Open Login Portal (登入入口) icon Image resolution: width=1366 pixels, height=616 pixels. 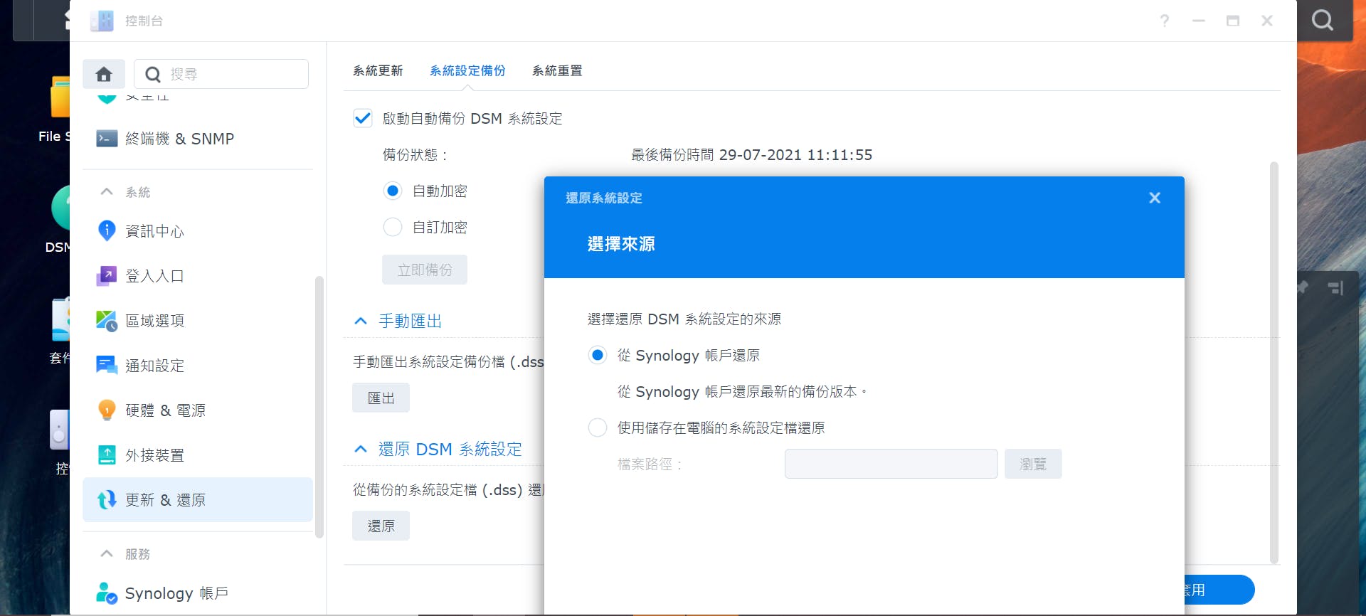(107, 275)
